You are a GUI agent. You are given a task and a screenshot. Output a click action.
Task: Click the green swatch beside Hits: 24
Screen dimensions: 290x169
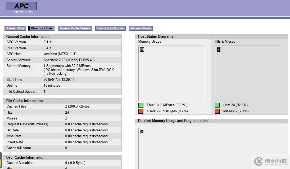pos(217,105)
